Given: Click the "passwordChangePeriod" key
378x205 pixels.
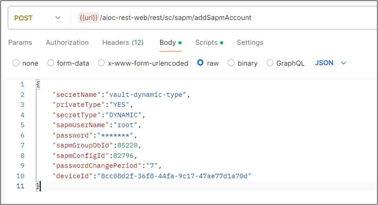Looking at the screenshot, I should click(x=97, y=166).
